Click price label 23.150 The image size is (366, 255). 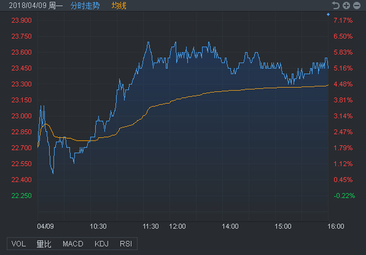coord(21,100)
